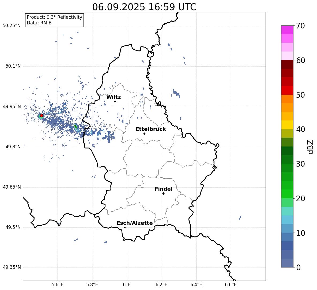Select the Wiltz city label
The height and width of the screenshot is (290, 317).
114,97
